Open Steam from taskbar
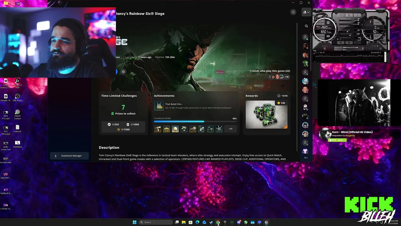 click(x=211, y=222)
